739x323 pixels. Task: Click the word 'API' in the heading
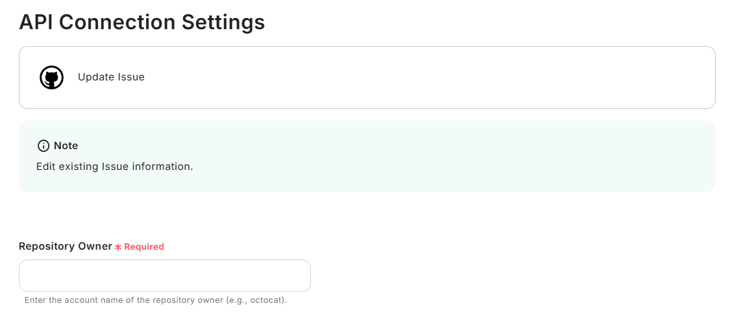point(36,22)
